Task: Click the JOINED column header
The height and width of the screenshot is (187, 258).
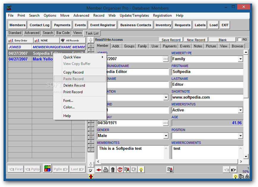Action: [20, 47]
